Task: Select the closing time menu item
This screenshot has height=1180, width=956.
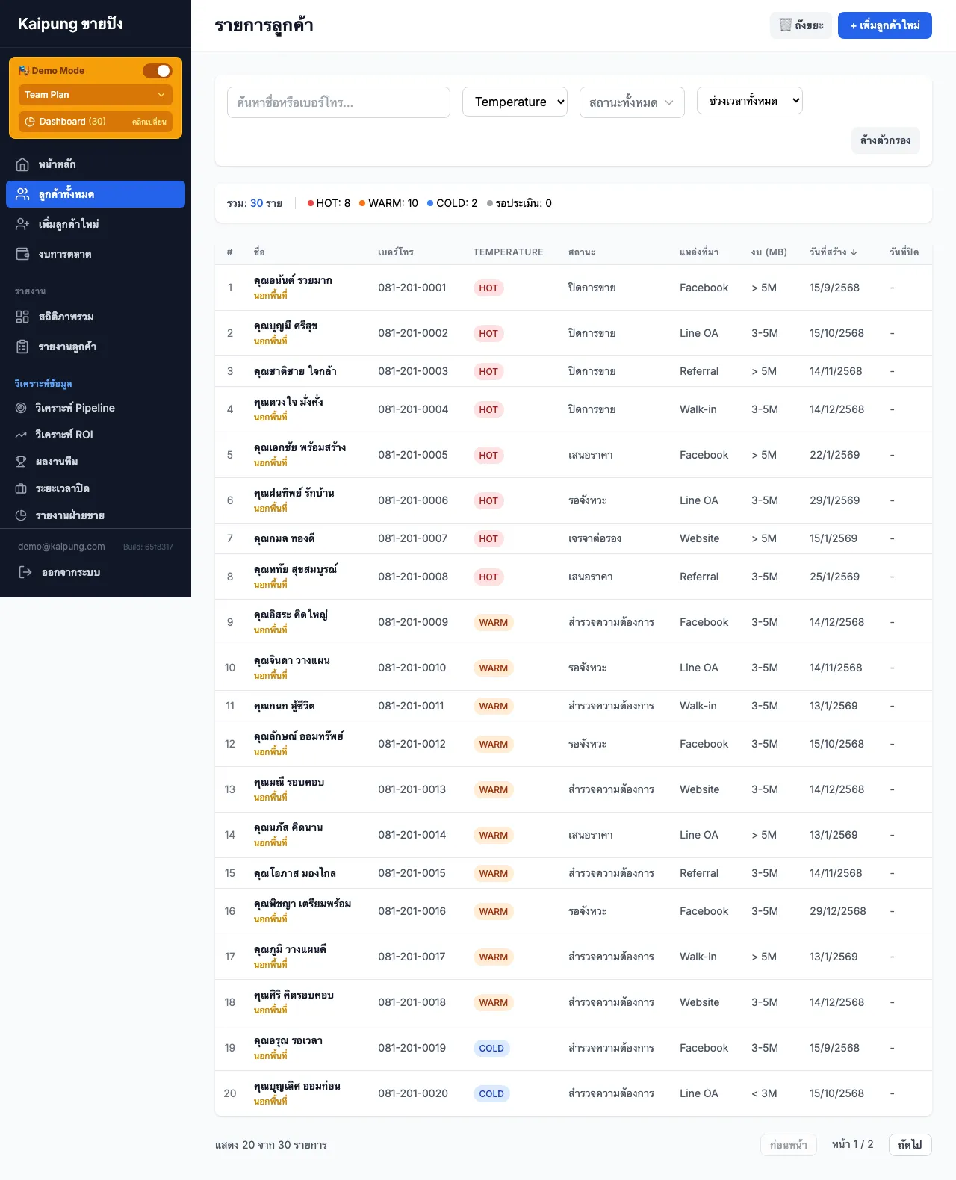Action: point(63,488)
